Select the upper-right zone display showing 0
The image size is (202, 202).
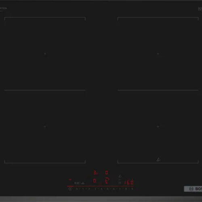click(x=107, y=173)
